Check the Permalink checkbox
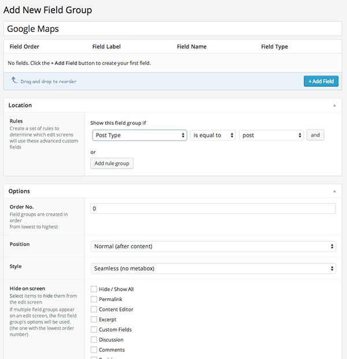The width and height of the screenshot is (347, 359). pos(94,299)
